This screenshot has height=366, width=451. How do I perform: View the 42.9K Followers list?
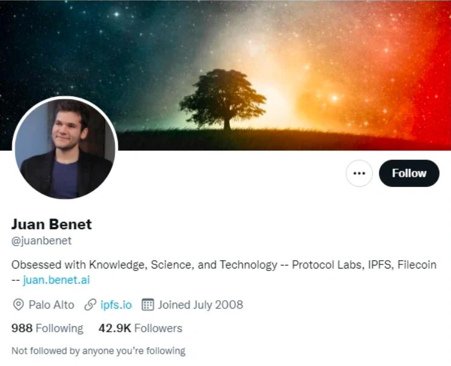[x=140, y=328]
